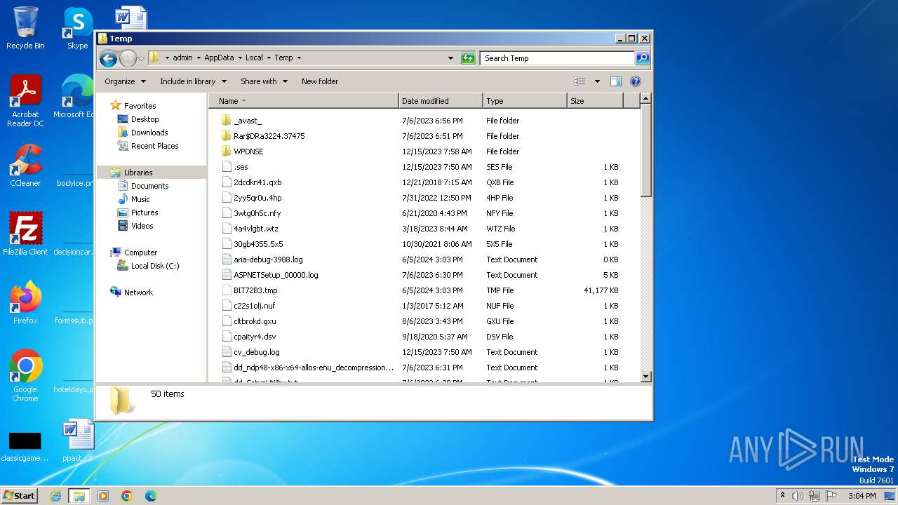The image size is (898, 505).
Task: Open Recycle Bin desktop icon
Action: [x=25, y=28]
